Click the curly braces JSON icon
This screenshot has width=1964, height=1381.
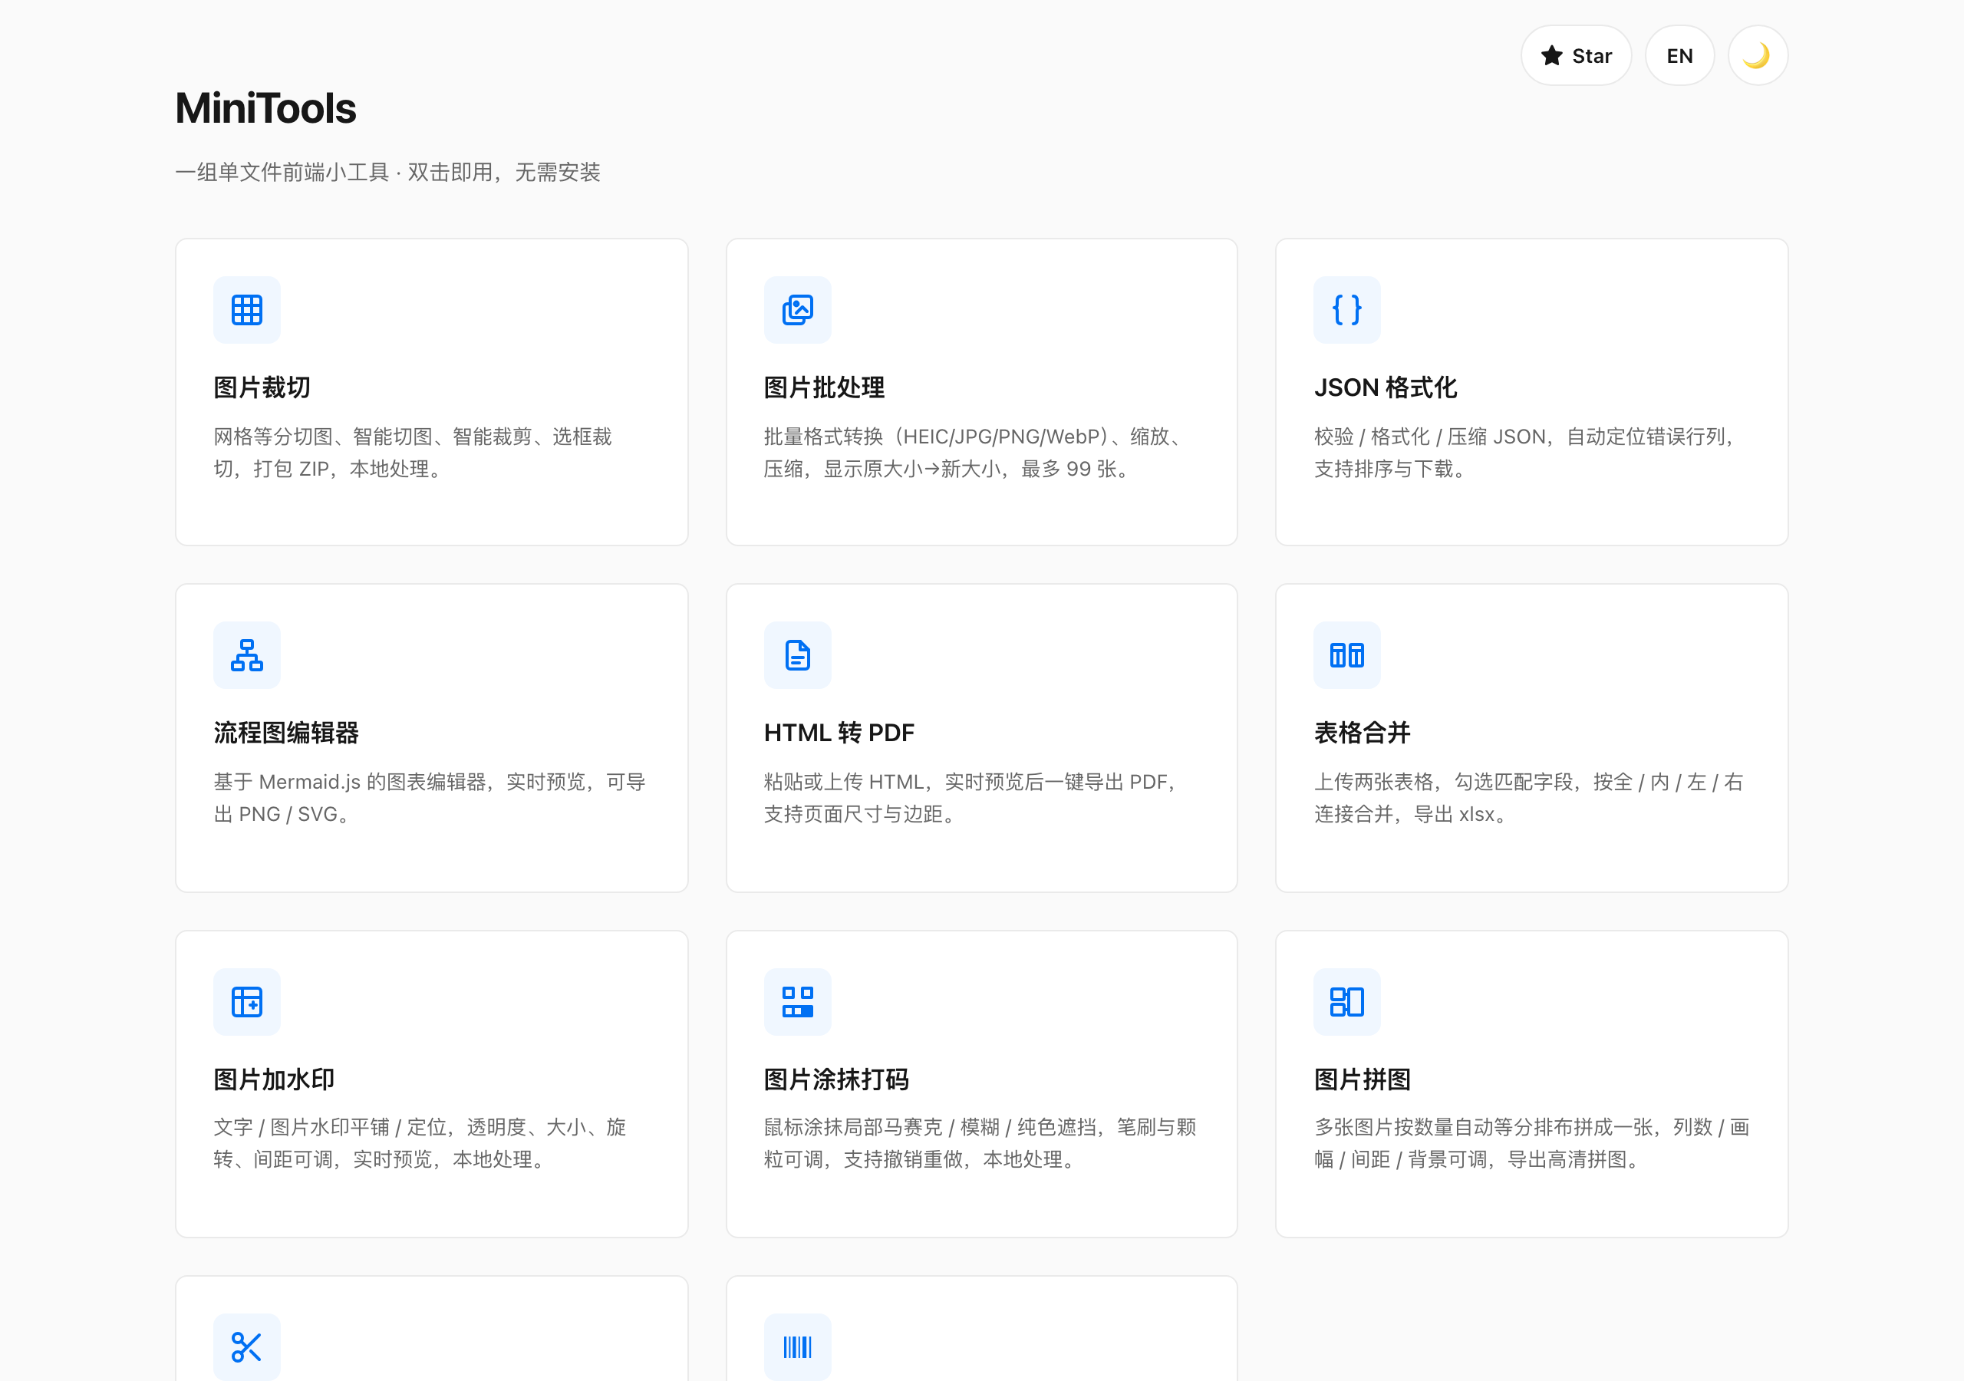tap(1347, 310)
